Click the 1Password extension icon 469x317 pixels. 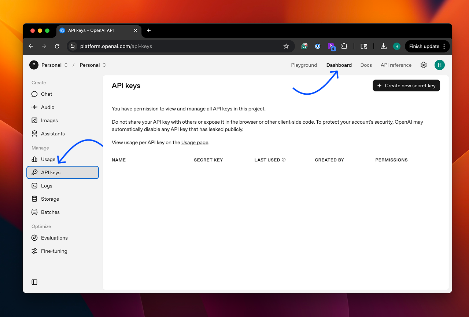318,46
